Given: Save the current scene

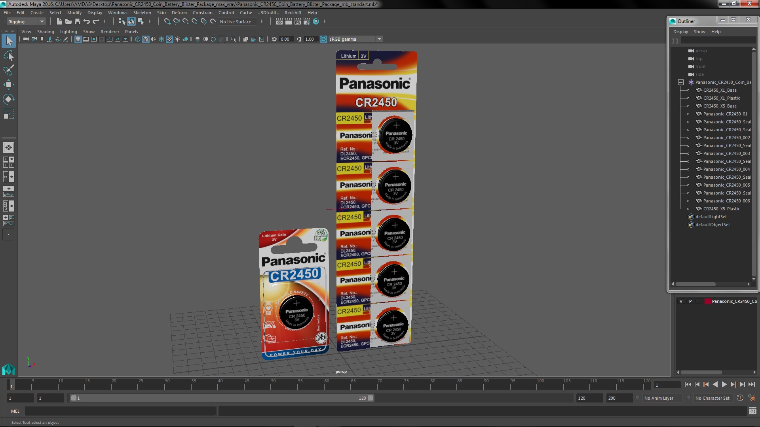Looking at the screenshot, I should point(78,22).
